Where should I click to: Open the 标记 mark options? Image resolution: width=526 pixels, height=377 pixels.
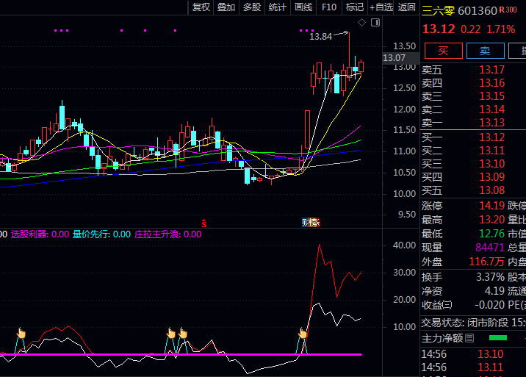pos(355,7)
